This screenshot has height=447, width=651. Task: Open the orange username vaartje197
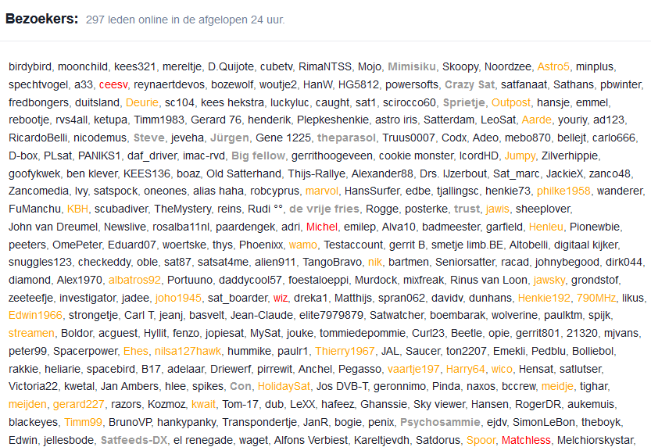pos(413,369)
